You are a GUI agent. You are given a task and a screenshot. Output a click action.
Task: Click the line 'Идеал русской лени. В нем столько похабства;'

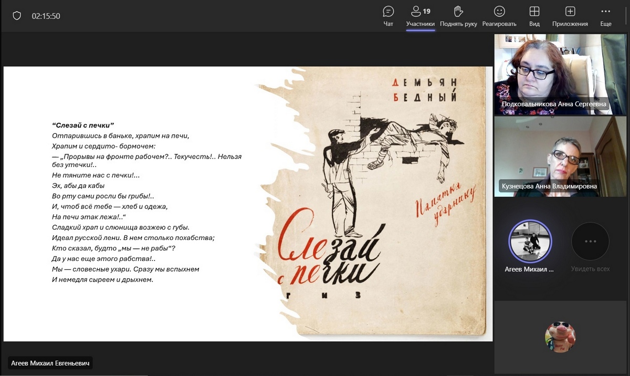point(133,237)
